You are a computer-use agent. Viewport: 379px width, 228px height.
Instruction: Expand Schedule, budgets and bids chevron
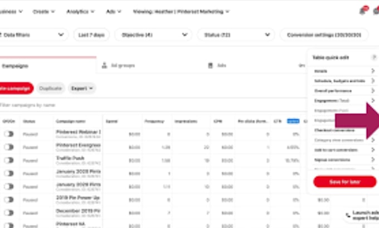point(373,81)
